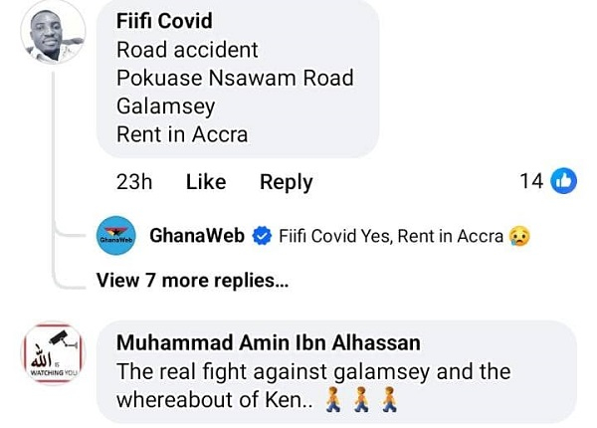
Task: Click GhanaWeb's blue verified badge
Action: [x=263, y=237]
